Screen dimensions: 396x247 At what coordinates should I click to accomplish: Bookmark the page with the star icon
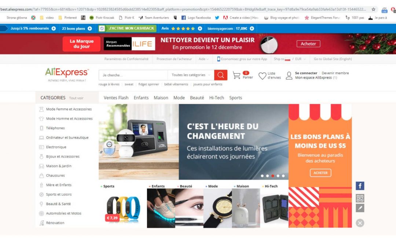point(373,9)
